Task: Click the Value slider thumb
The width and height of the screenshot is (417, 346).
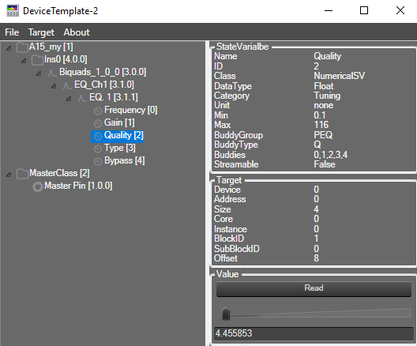Action: (226, 314)
